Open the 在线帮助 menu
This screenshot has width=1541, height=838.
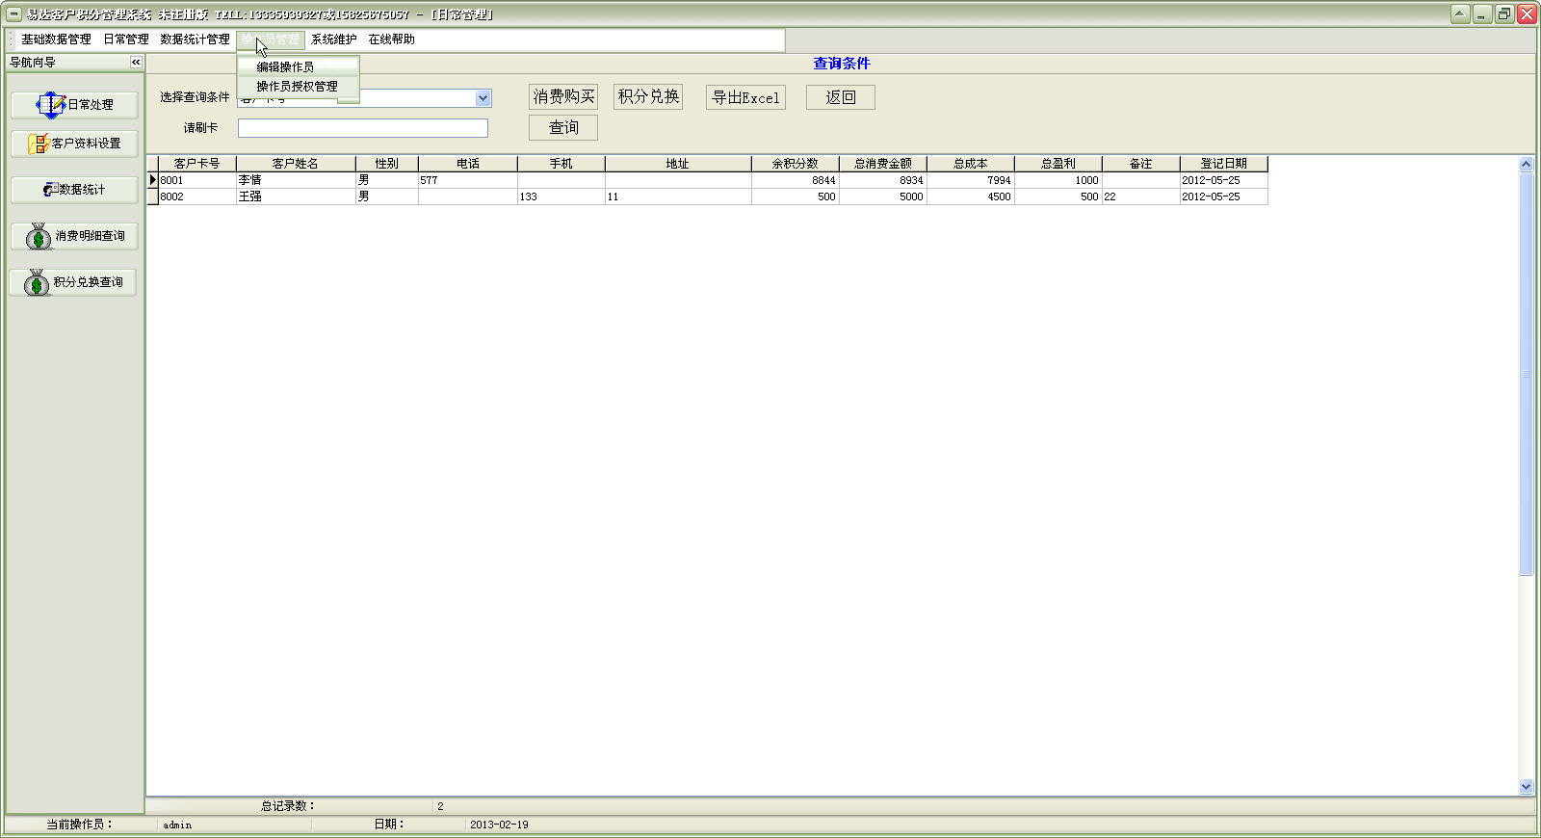[x=391, y=39]
